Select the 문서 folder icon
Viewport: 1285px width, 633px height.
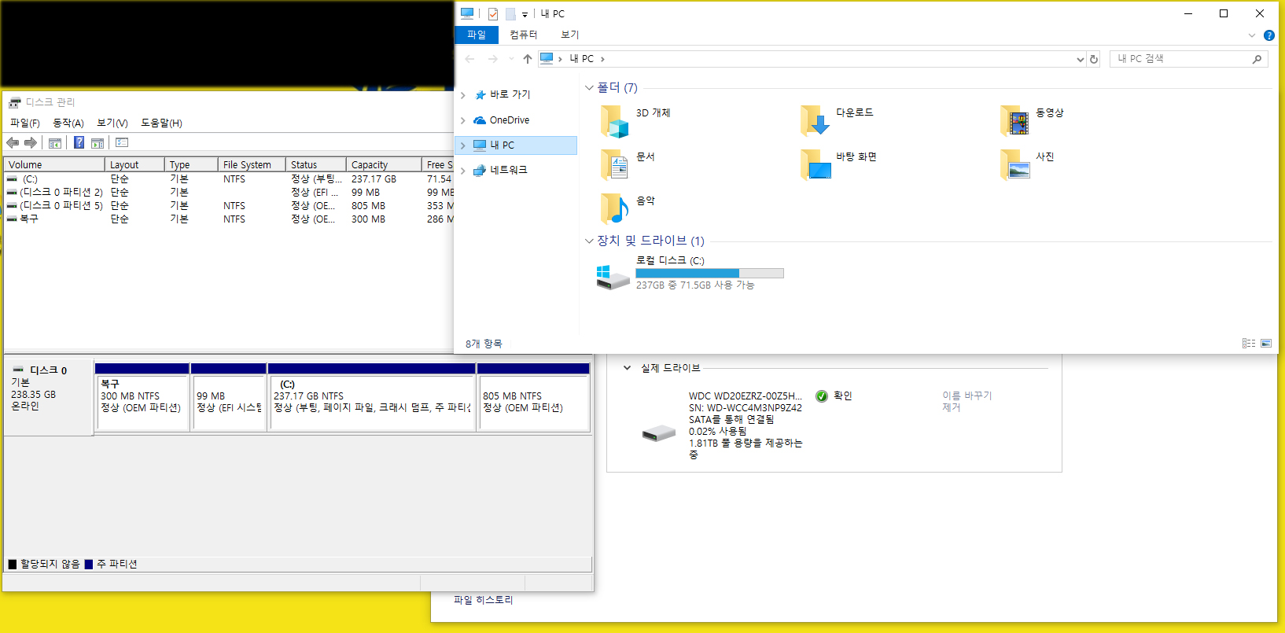pyautogui.click(x=615, y=165)
